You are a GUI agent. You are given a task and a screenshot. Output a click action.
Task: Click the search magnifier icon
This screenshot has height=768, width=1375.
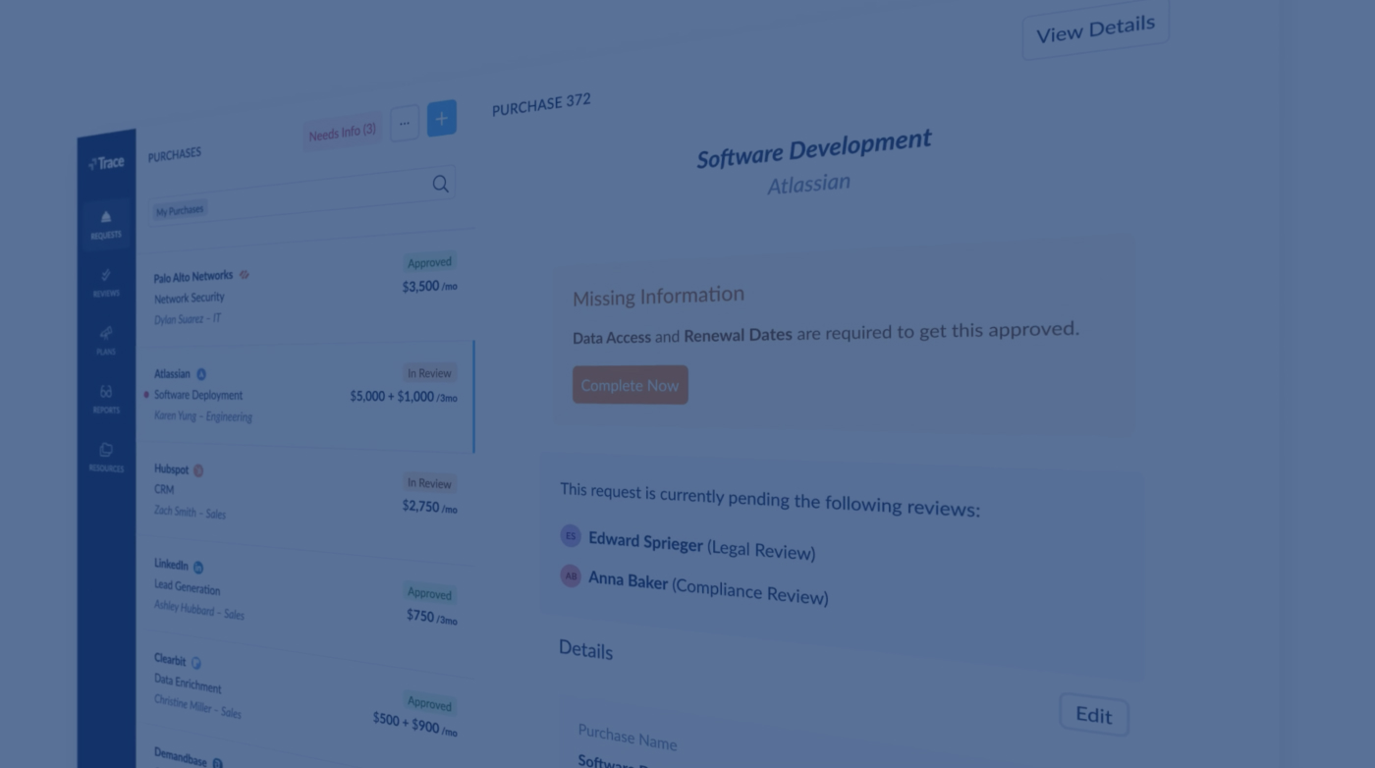[440, 184]
